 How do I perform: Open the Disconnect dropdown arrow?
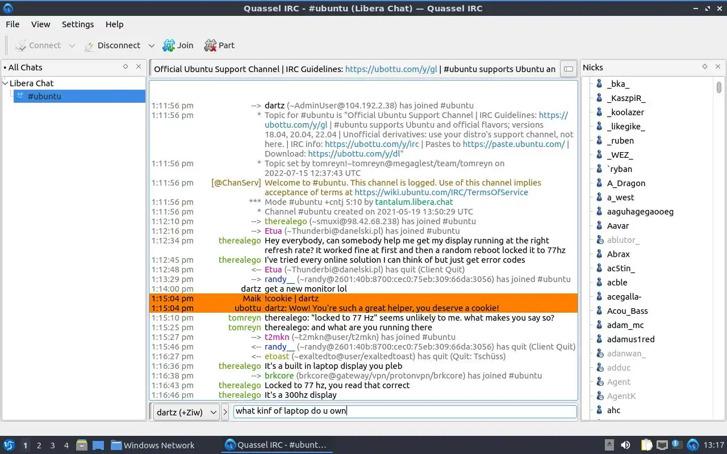tap(151, 45)
